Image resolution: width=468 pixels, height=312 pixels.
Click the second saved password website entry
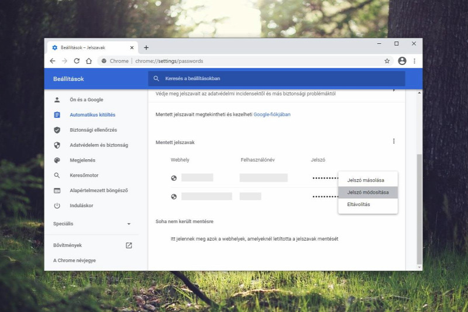click(x=207, y=196)
